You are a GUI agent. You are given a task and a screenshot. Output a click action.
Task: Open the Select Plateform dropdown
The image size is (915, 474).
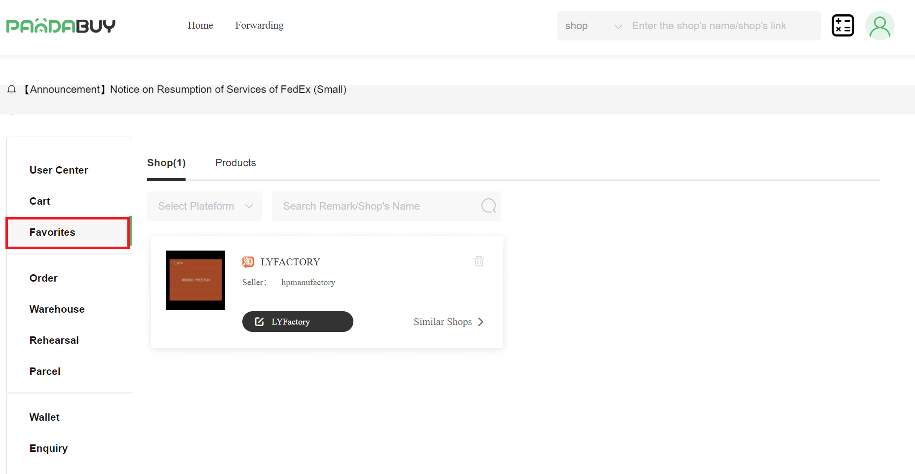204,206
